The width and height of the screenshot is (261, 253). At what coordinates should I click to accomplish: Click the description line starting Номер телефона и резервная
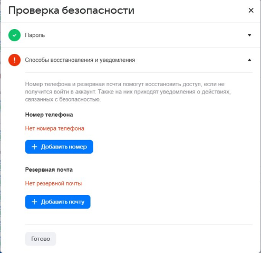125,84
